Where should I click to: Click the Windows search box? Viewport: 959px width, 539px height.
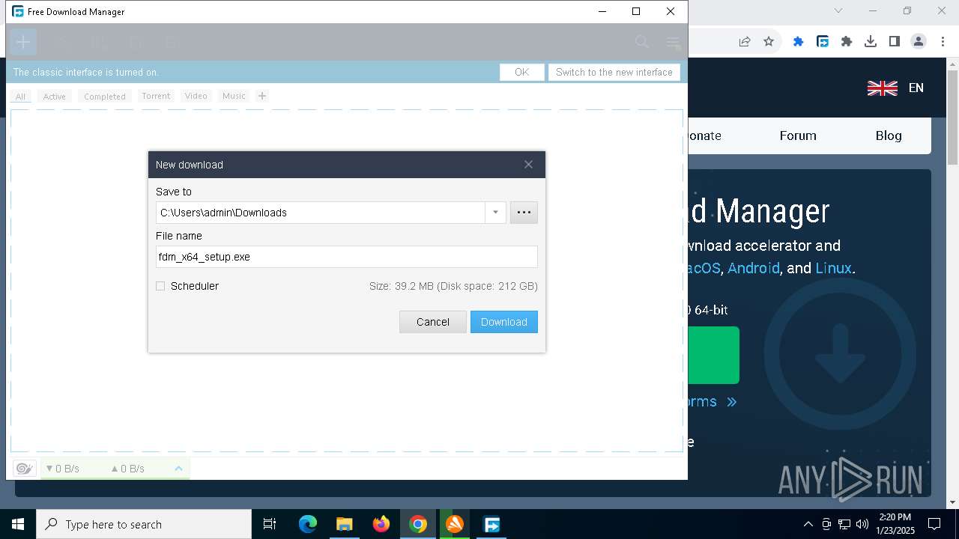click(x=144, y=524)
